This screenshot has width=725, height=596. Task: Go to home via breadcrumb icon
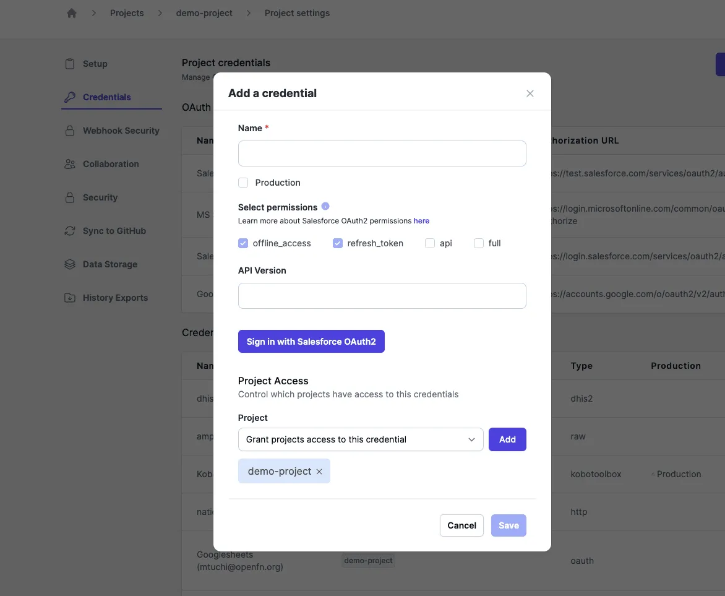tap(72, 13)
